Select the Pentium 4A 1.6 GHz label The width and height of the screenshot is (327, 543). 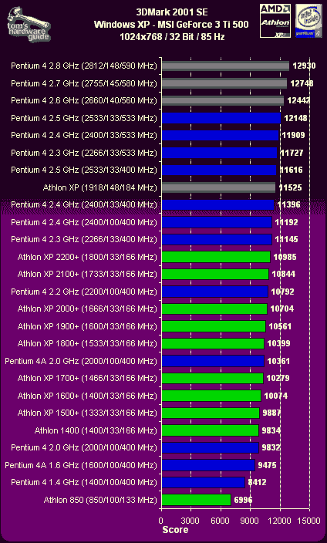[81, 465]
